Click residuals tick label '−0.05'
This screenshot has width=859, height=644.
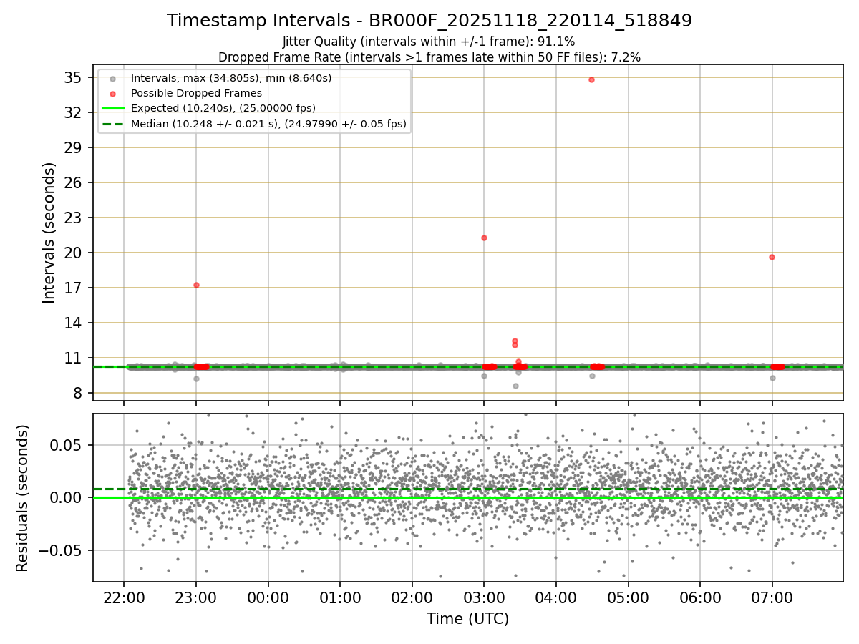61,550
